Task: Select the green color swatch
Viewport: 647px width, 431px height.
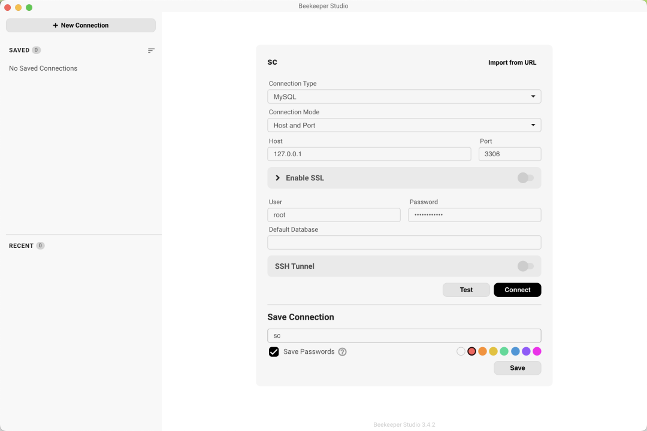Action: pos(504,351)
